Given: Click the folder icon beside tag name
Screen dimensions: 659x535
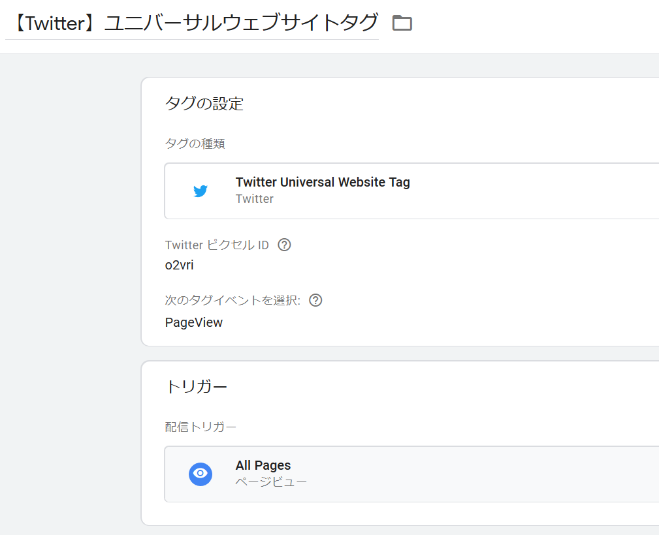Looking at the screenshot, I should pyautogui.click(x=402, y=23).
